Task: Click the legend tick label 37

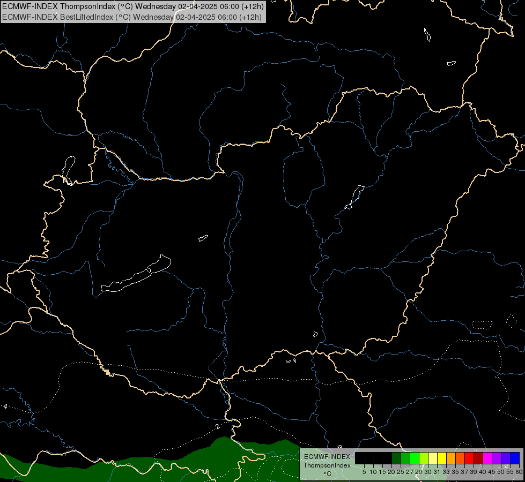Action: pyautogui.click(x=465, y=472)
